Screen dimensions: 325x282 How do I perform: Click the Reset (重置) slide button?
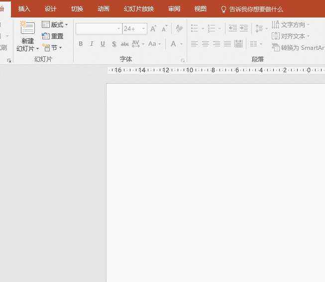pos(53,36)
